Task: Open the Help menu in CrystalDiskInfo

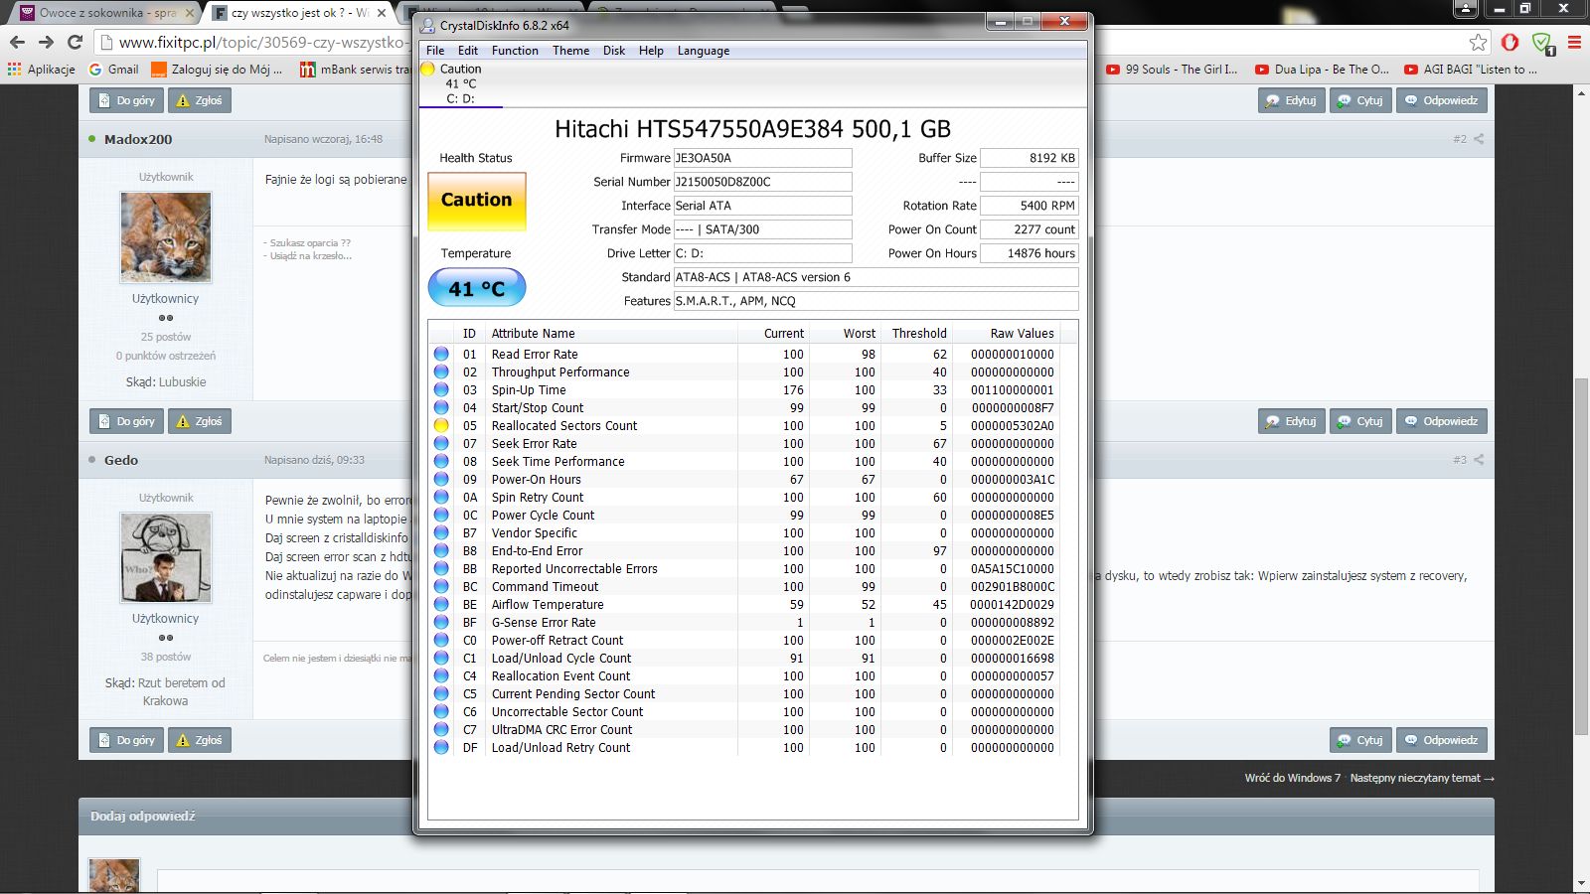Action: (x=651, y=51)
